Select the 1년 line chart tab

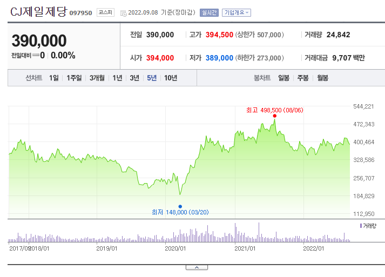coord(117,78)
